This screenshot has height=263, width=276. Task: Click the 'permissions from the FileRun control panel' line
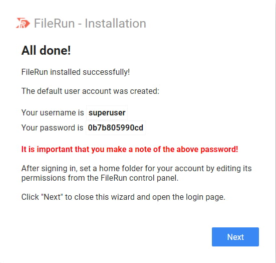click(100, 178)
